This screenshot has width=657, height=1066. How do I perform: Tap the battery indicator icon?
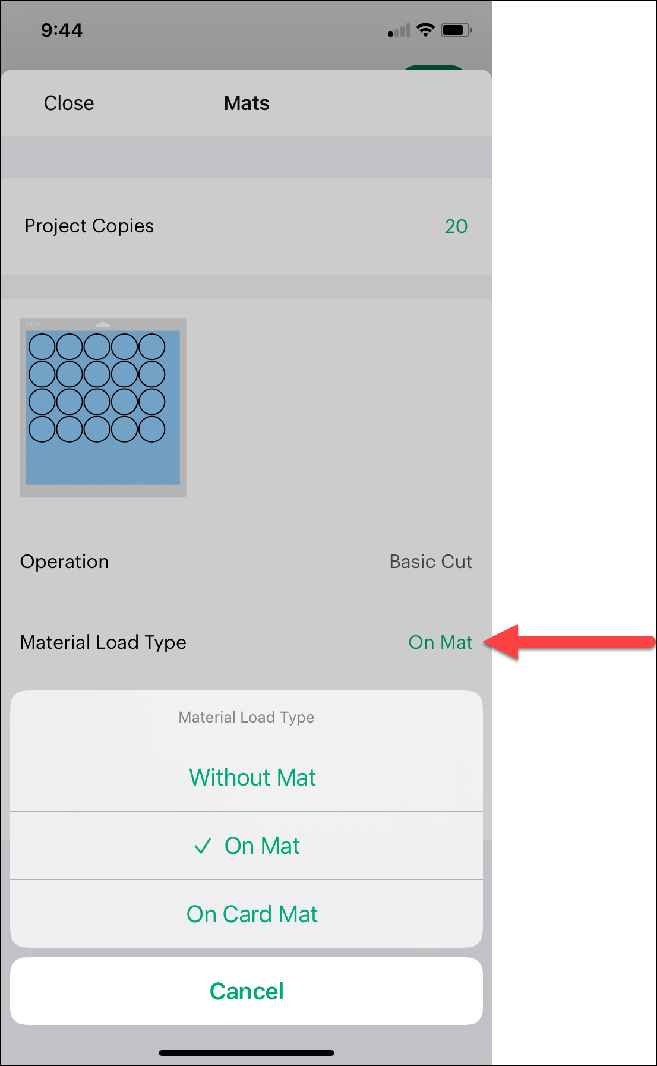click(x=455, y=29)
